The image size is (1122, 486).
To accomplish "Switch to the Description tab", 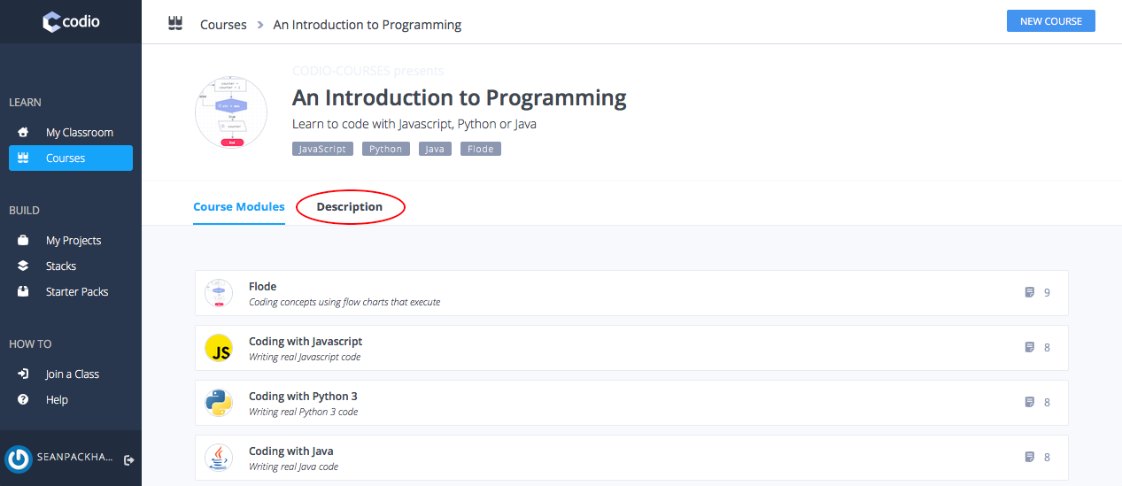I will coord(349,207).
